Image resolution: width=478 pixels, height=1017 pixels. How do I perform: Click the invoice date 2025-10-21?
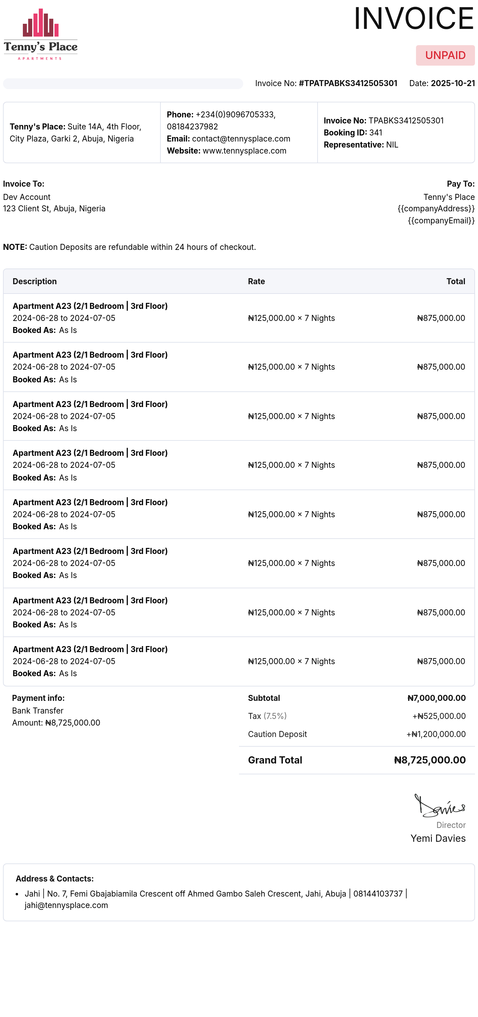452,83
